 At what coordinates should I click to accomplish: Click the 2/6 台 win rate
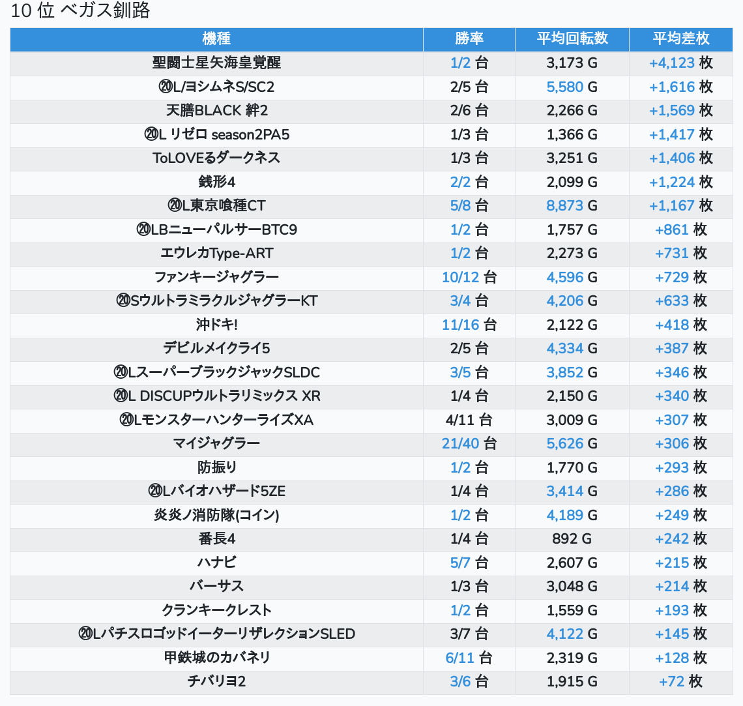pos(469,110)
